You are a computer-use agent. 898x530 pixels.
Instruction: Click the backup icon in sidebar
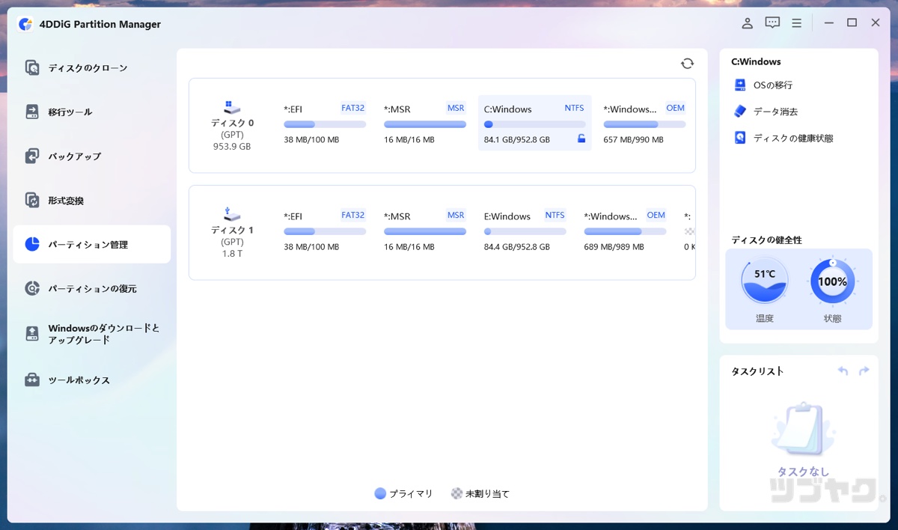pyautogui.click(x=32, y=156)
